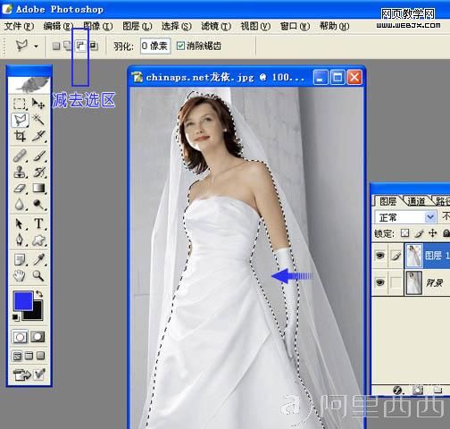This screenshot has width=450, height=429.
Task: Hide 图层 1 visibility eye
Action: click(379, 255)
